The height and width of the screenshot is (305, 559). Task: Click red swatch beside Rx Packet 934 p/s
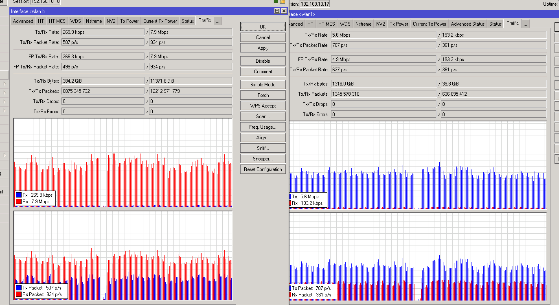(x=19, y=294)
